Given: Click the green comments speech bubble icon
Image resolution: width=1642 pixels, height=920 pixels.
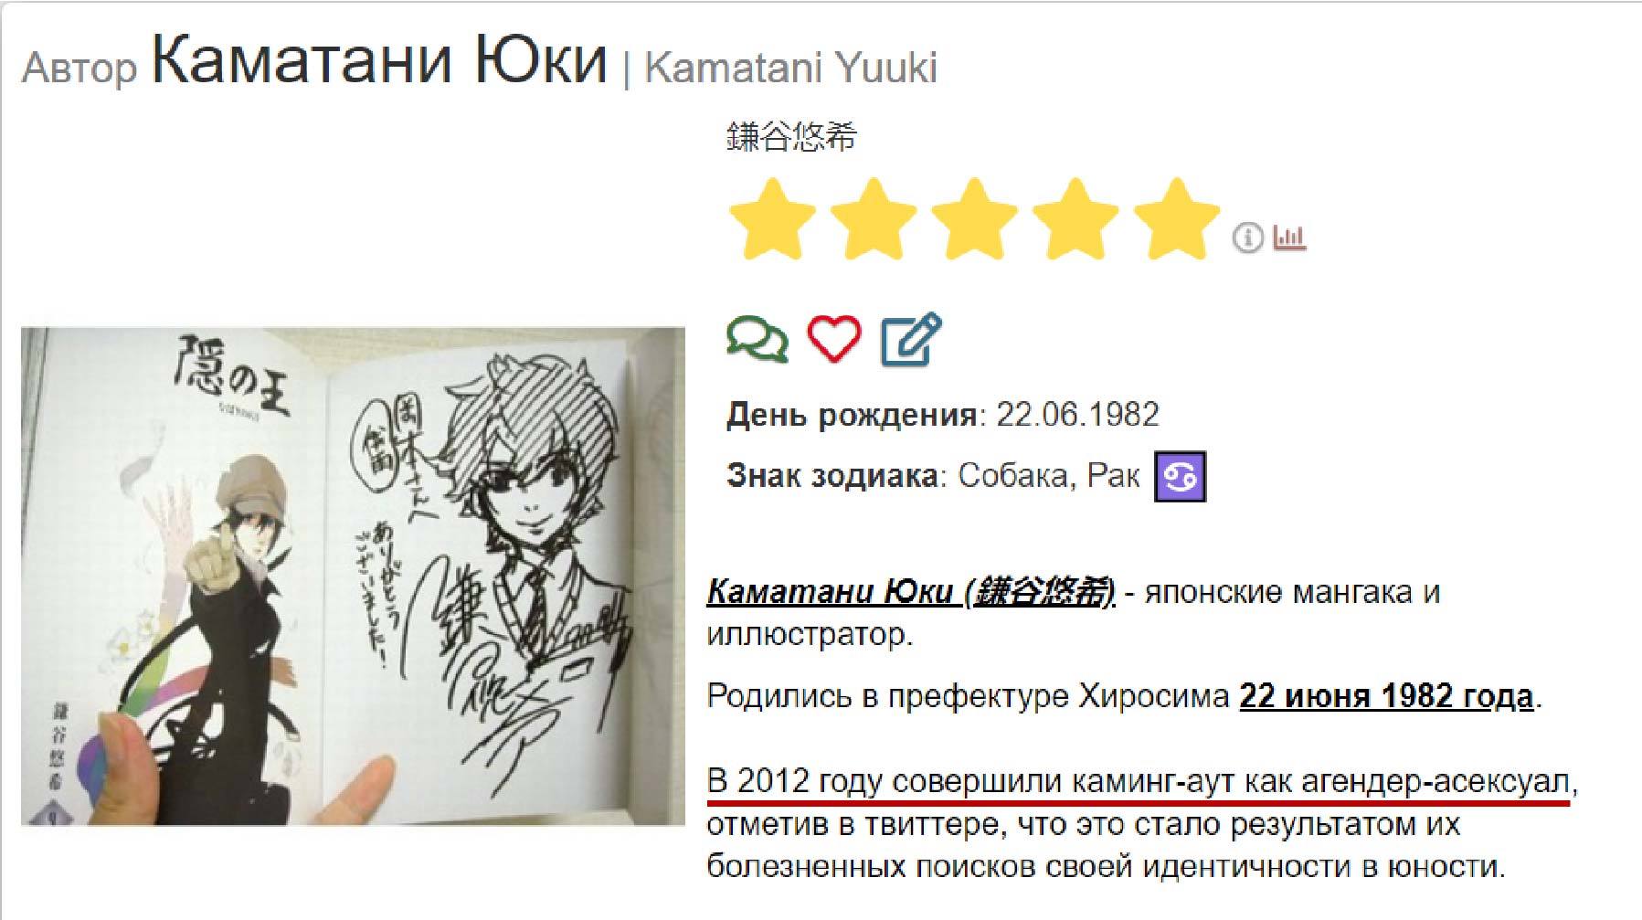Looking at the screenshot, I should point(757,339).
